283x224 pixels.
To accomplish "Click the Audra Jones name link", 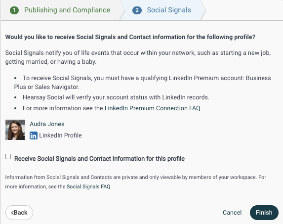I will (47, 124).
